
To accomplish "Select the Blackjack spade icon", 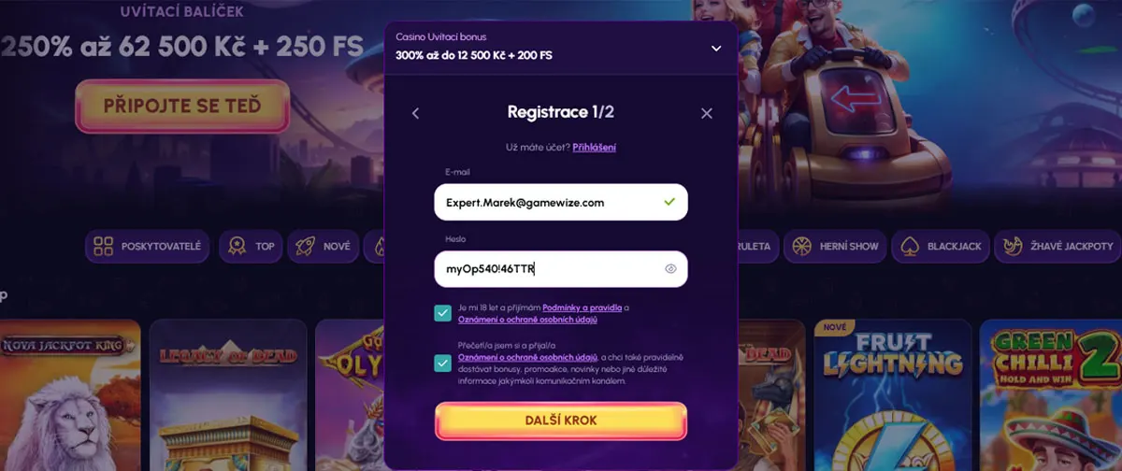I will (910, 246).
